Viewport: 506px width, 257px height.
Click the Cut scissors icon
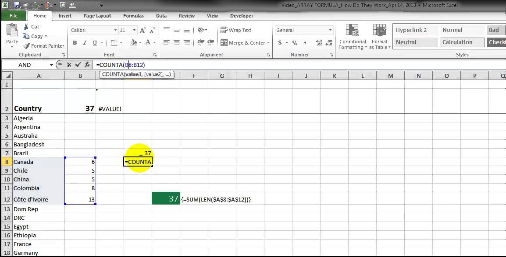point(26,27)
